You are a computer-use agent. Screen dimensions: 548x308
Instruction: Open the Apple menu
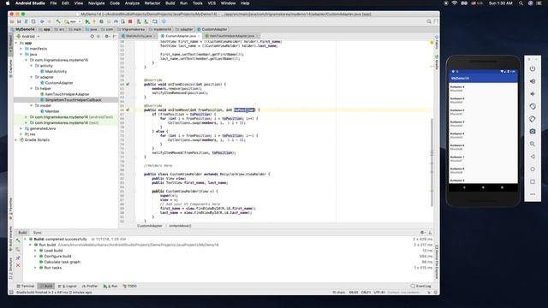point(8,3)
